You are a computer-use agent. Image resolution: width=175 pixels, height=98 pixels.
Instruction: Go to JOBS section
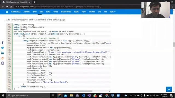(x=105, y=12)
